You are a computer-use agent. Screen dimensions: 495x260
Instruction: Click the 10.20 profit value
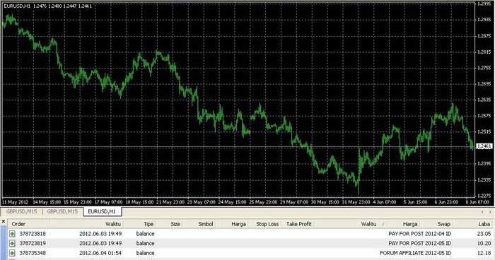[484, 243]
